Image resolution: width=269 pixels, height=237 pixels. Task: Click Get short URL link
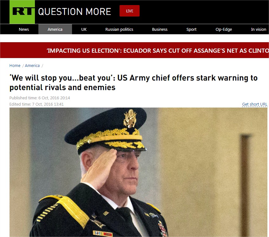coord(255,104)
